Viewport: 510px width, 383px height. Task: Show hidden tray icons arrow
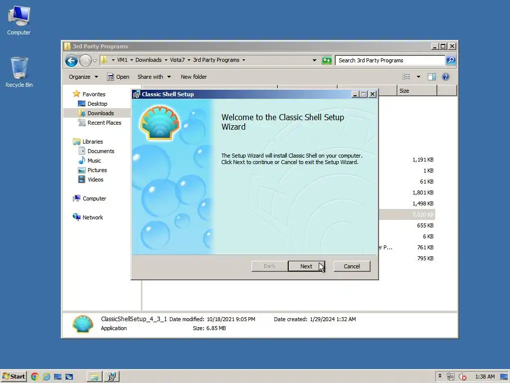[440, 376]
